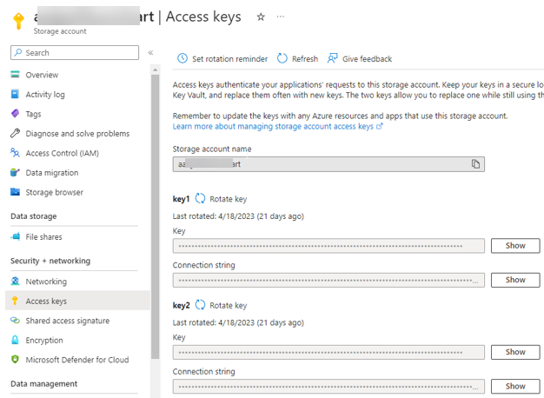Viewport: 544px width, 398px height.
Task: Click the purple Tags icon
Action: tap(15, 114)
